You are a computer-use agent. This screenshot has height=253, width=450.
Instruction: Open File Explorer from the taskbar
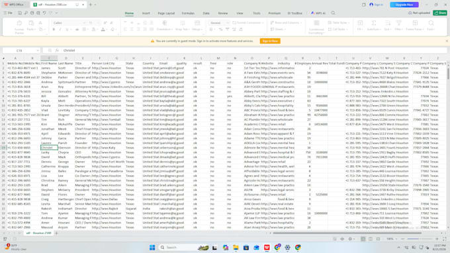click(x=236, y=247)
